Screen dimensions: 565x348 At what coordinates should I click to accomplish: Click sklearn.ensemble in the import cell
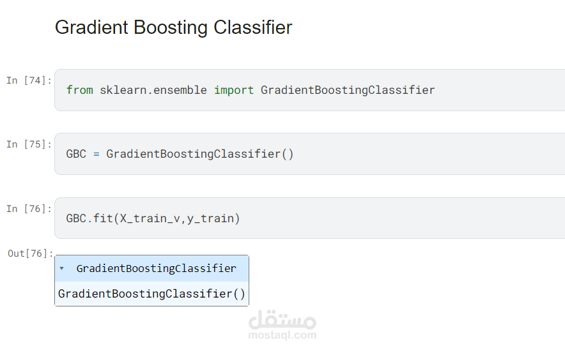(153, 90)
